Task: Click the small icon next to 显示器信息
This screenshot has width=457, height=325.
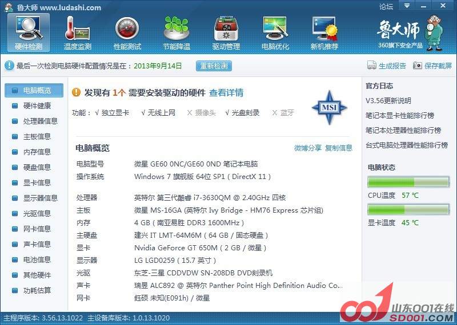Action: [15, 198]
